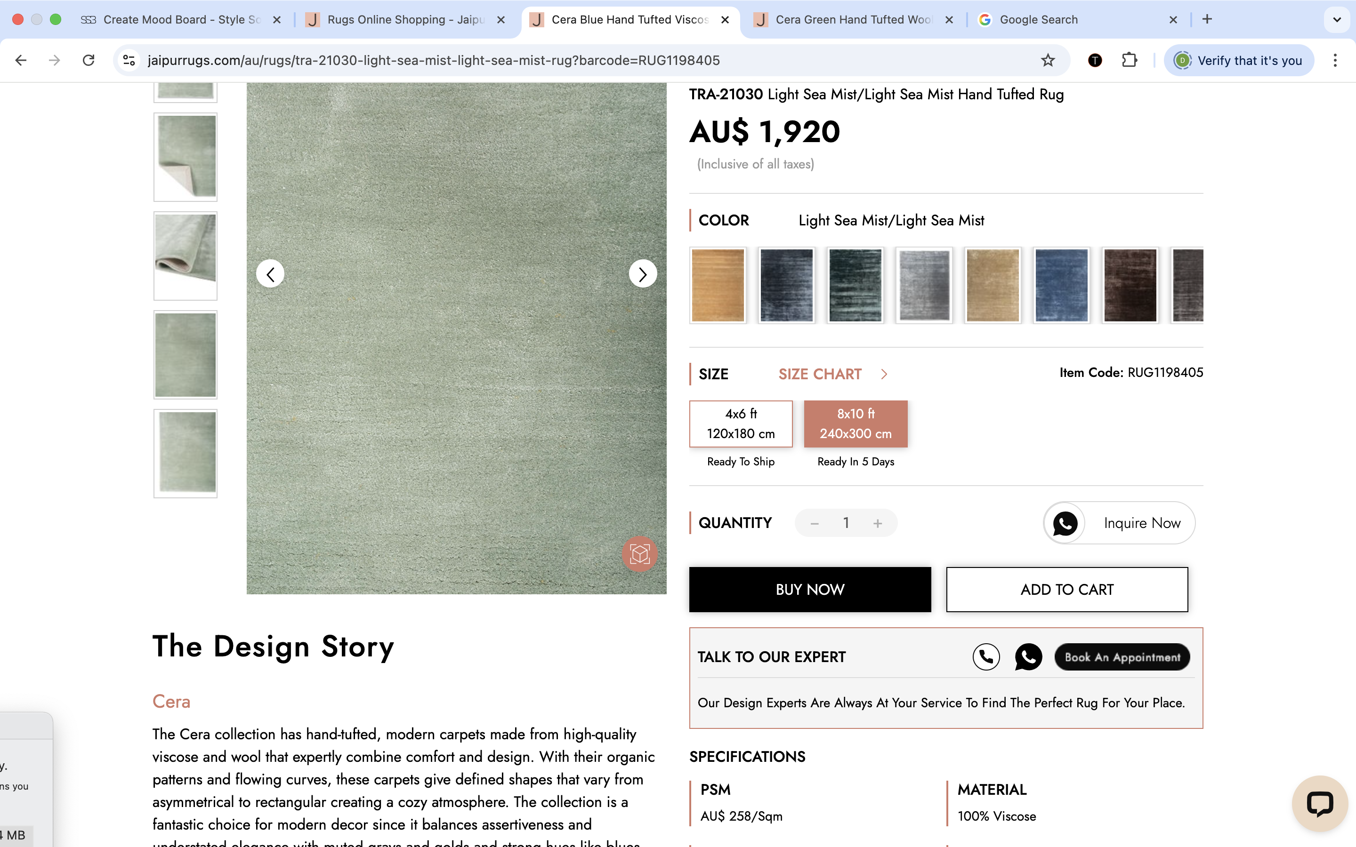Viewport: 1356px width, 847px height.
Task: Reload the current page
Action: (89, 60)
